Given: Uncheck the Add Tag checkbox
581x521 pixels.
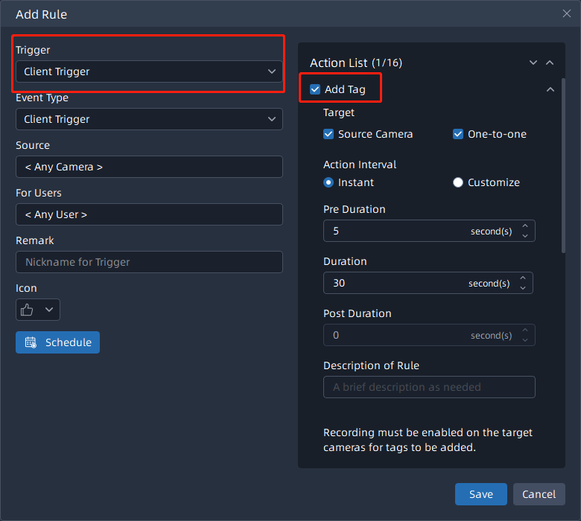Looking at the screenshot, I should tap(315, 89).
